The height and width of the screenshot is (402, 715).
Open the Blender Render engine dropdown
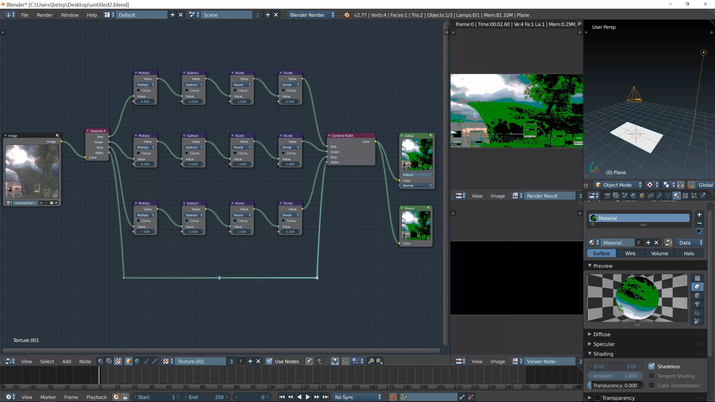[x=311, y=15]
